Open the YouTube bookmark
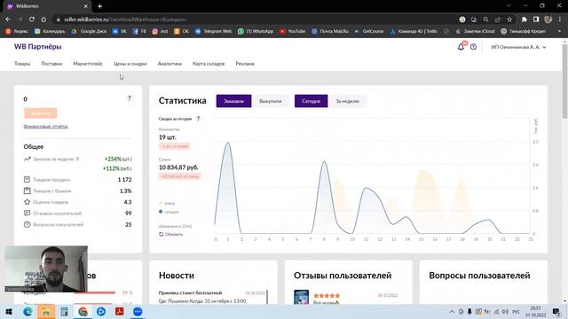 292,32
